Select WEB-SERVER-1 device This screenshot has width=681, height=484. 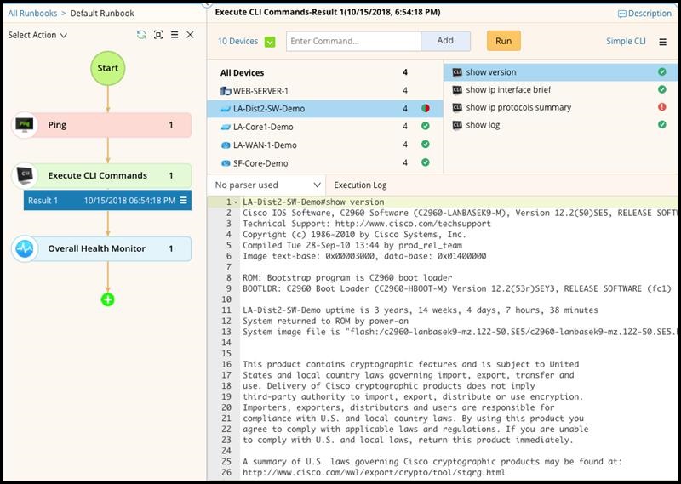click(325, 91)
